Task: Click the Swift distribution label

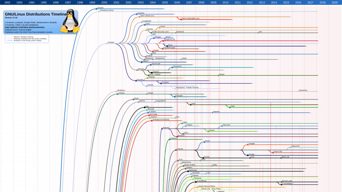Action: click(x=232, y=106)
